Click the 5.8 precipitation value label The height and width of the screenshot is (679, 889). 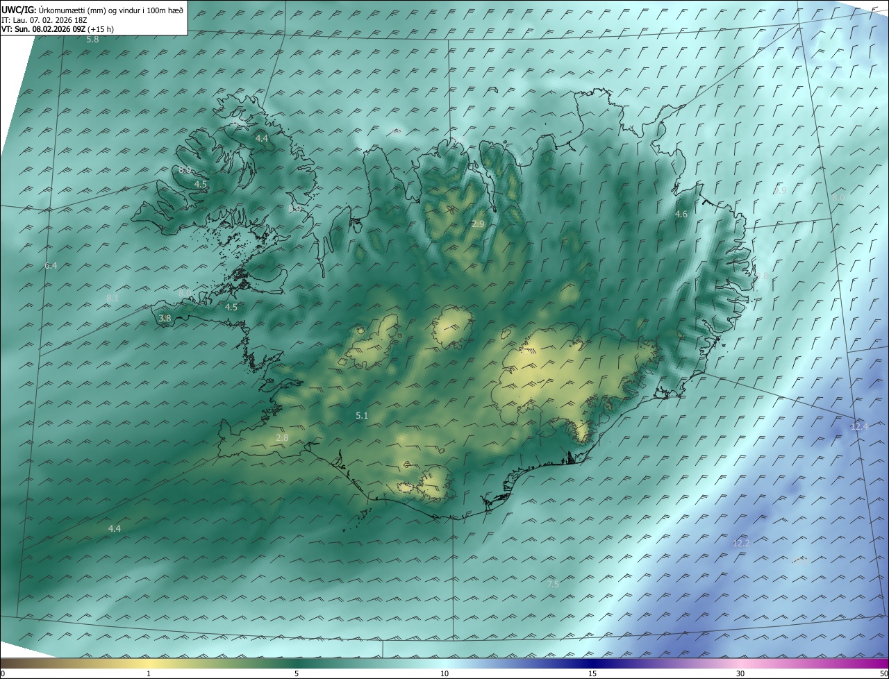92,40
